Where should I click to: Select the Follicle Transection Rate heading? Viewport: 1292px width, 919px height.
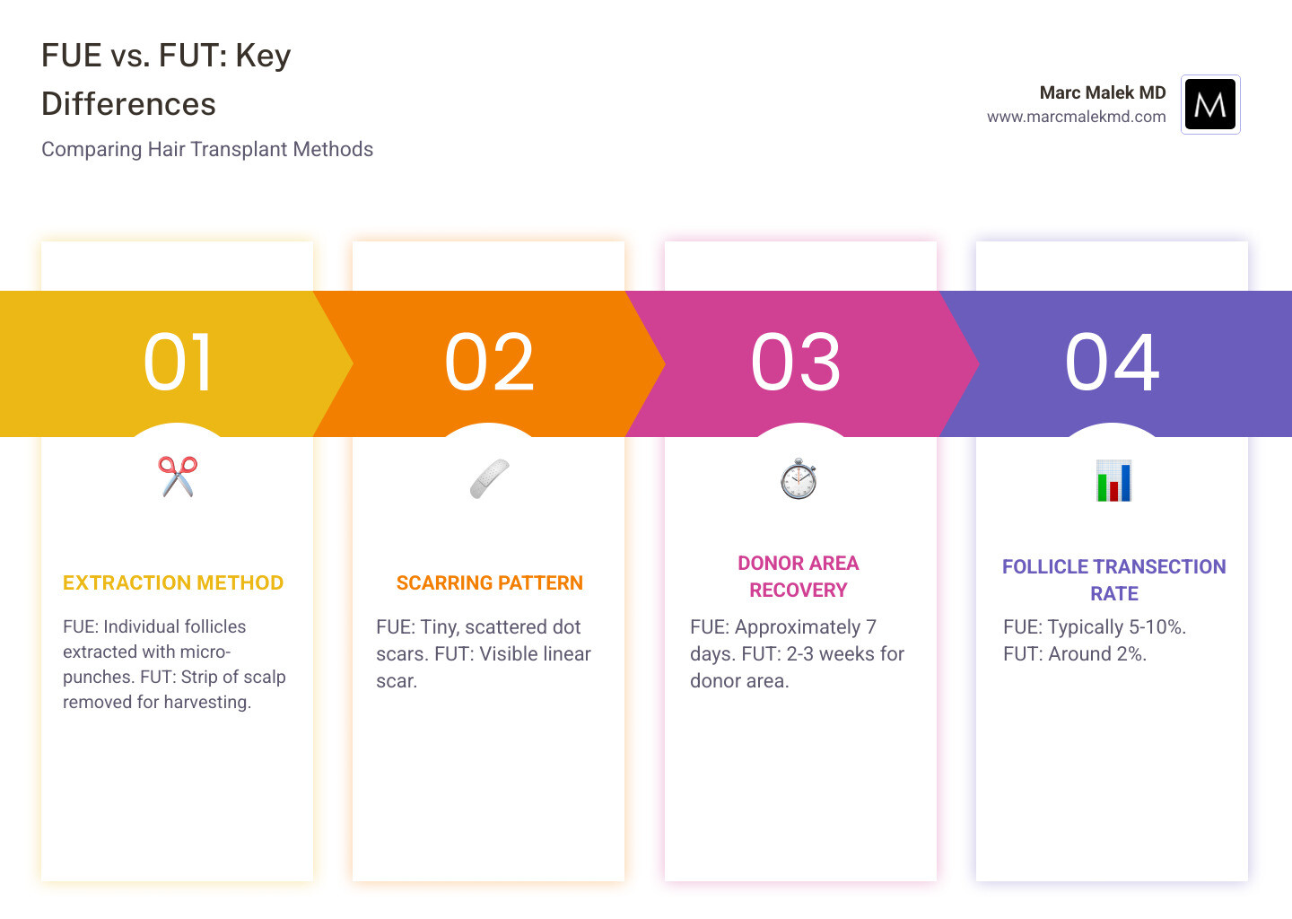click(1113, 580)
